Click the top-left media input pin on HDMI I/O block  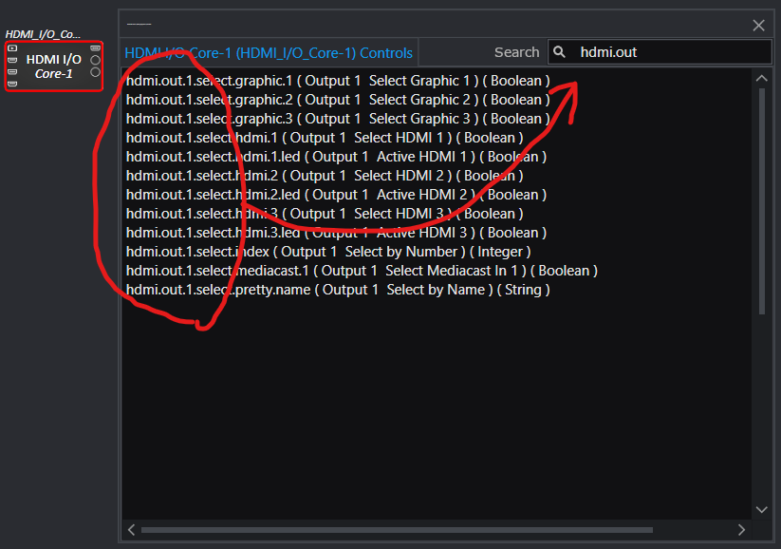(12, 48)
